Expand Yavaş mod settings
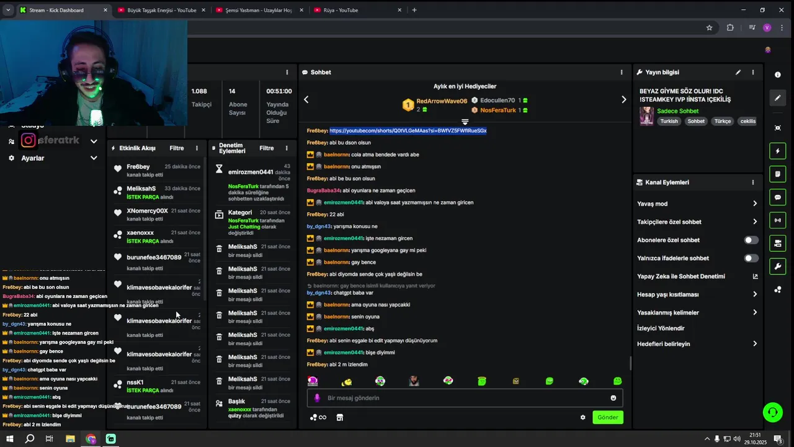 [x=697, y=204]
